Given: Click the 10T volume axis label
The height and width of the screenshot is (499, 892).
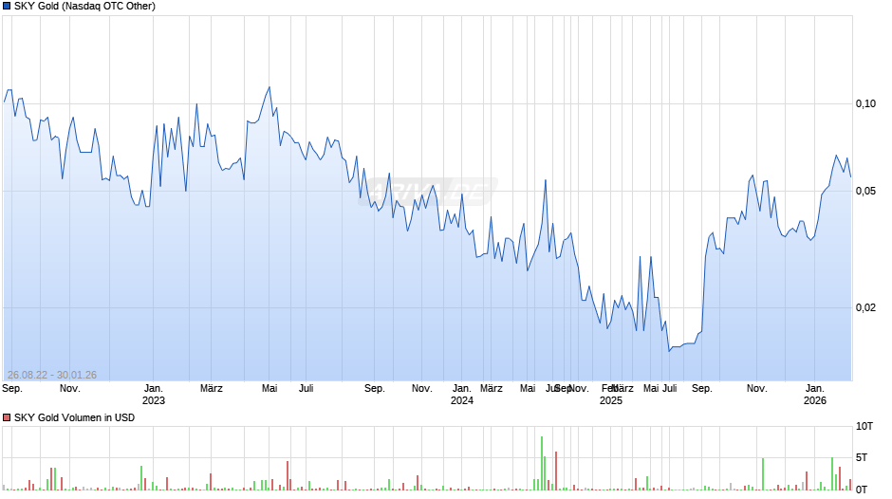Looking at the screenshot, I should [864, 426].
